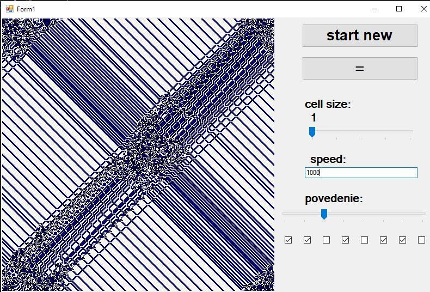The height and width of the screenshot is (292, 430).
Task: Maximize the Form1 window
Action: point(399,9)
